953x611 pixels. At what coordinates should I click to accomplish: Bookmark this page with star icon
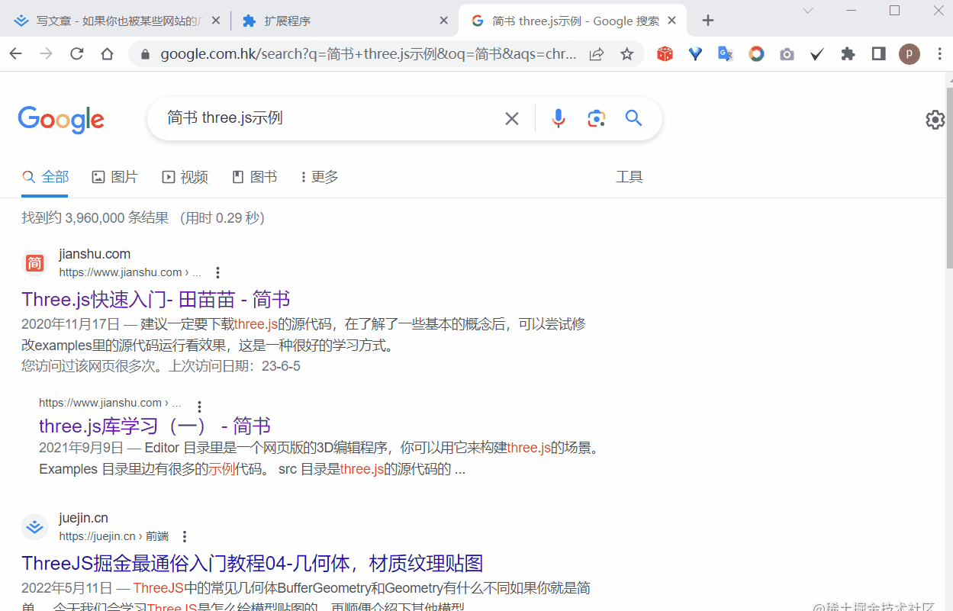[626, 54]
